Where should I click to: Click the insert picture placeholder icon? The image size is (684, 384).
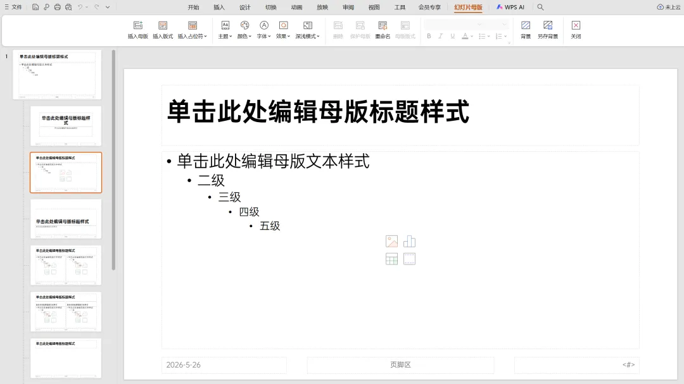pyautogui.click(x=392, y=242)
